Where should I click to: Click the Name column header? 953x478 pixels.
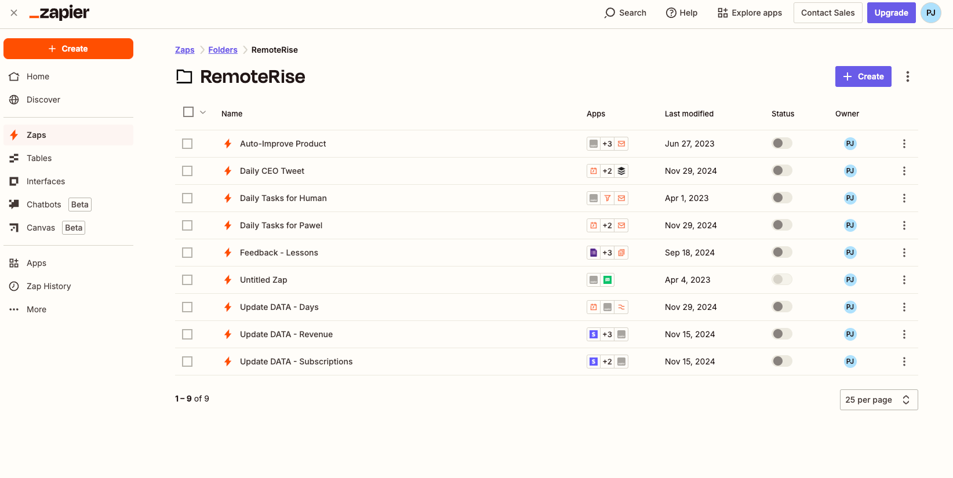232,114
